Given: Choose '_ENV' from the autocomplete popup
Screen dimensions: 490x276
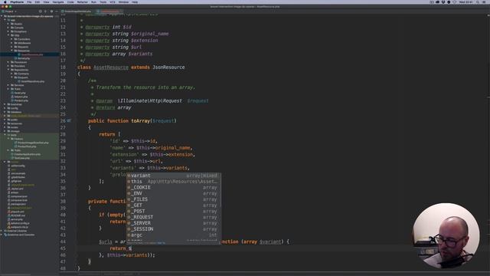Looking at the screenshot, I should 174,193.
